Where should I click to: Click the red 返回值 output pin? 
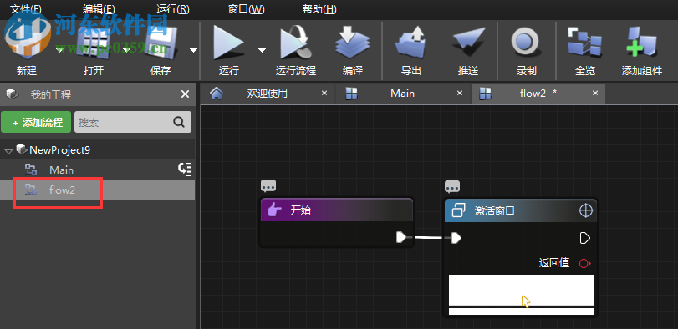click(x=585, y=263)
